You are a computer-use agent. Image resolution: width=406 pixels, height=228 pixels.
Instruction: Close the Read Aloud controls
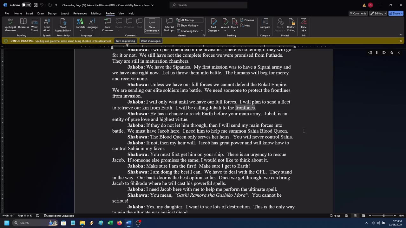click(399, 53)
